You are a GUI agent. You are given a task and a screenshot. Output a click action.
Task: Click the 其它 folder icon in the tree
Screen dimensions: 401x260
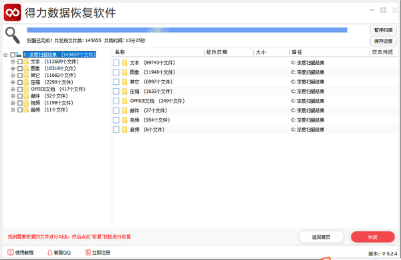(26, 75)
